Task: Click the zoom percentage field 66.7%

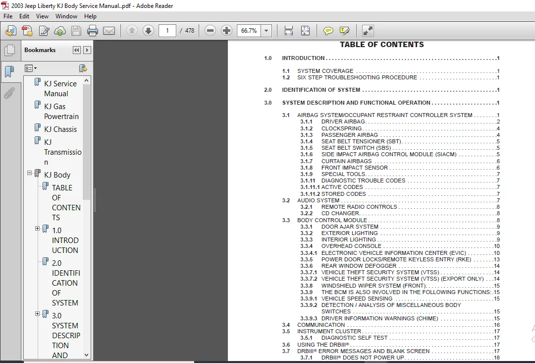Action: click(249, 31)
